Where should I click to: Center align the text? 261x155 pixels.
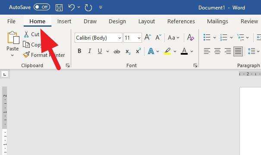point(217,51)
